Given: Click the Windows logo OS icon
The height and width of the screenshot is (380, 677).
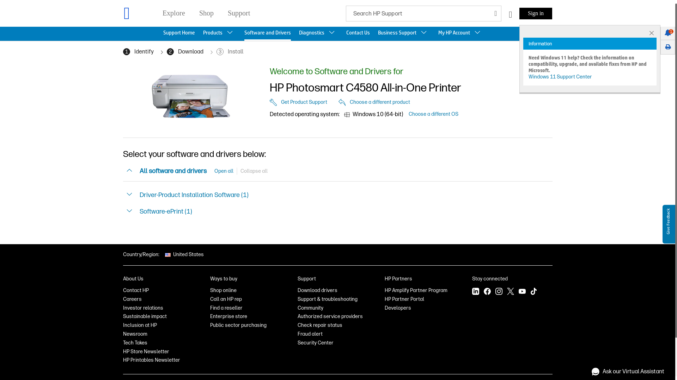Looking at the screenshot, I should coord(347,115).
